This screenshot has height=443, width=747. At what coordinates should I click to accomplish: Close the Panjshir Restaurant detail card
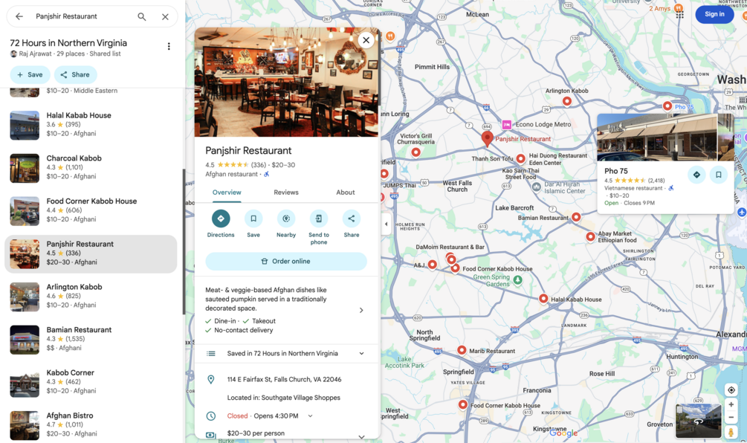point(366,40)
